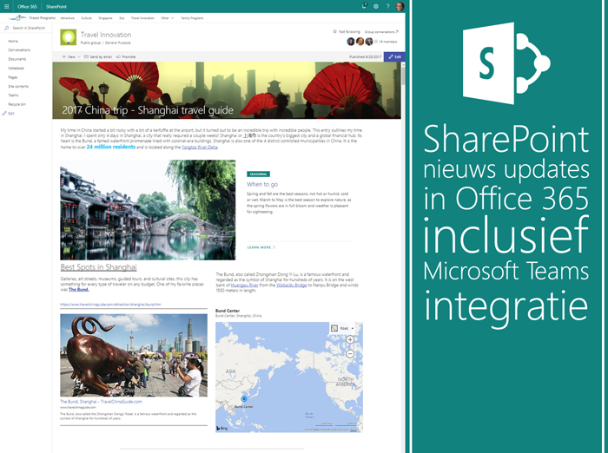Click the Published 9/25/2017 text

pos(366,57)
